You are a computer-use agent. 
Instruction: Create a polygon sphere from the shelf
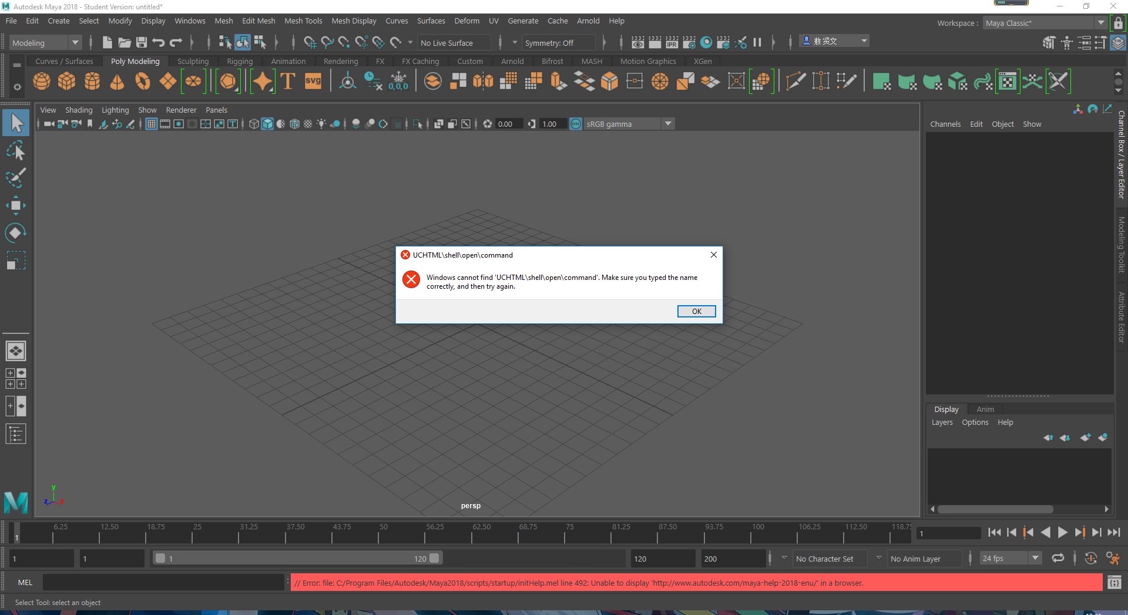[41, 81]
